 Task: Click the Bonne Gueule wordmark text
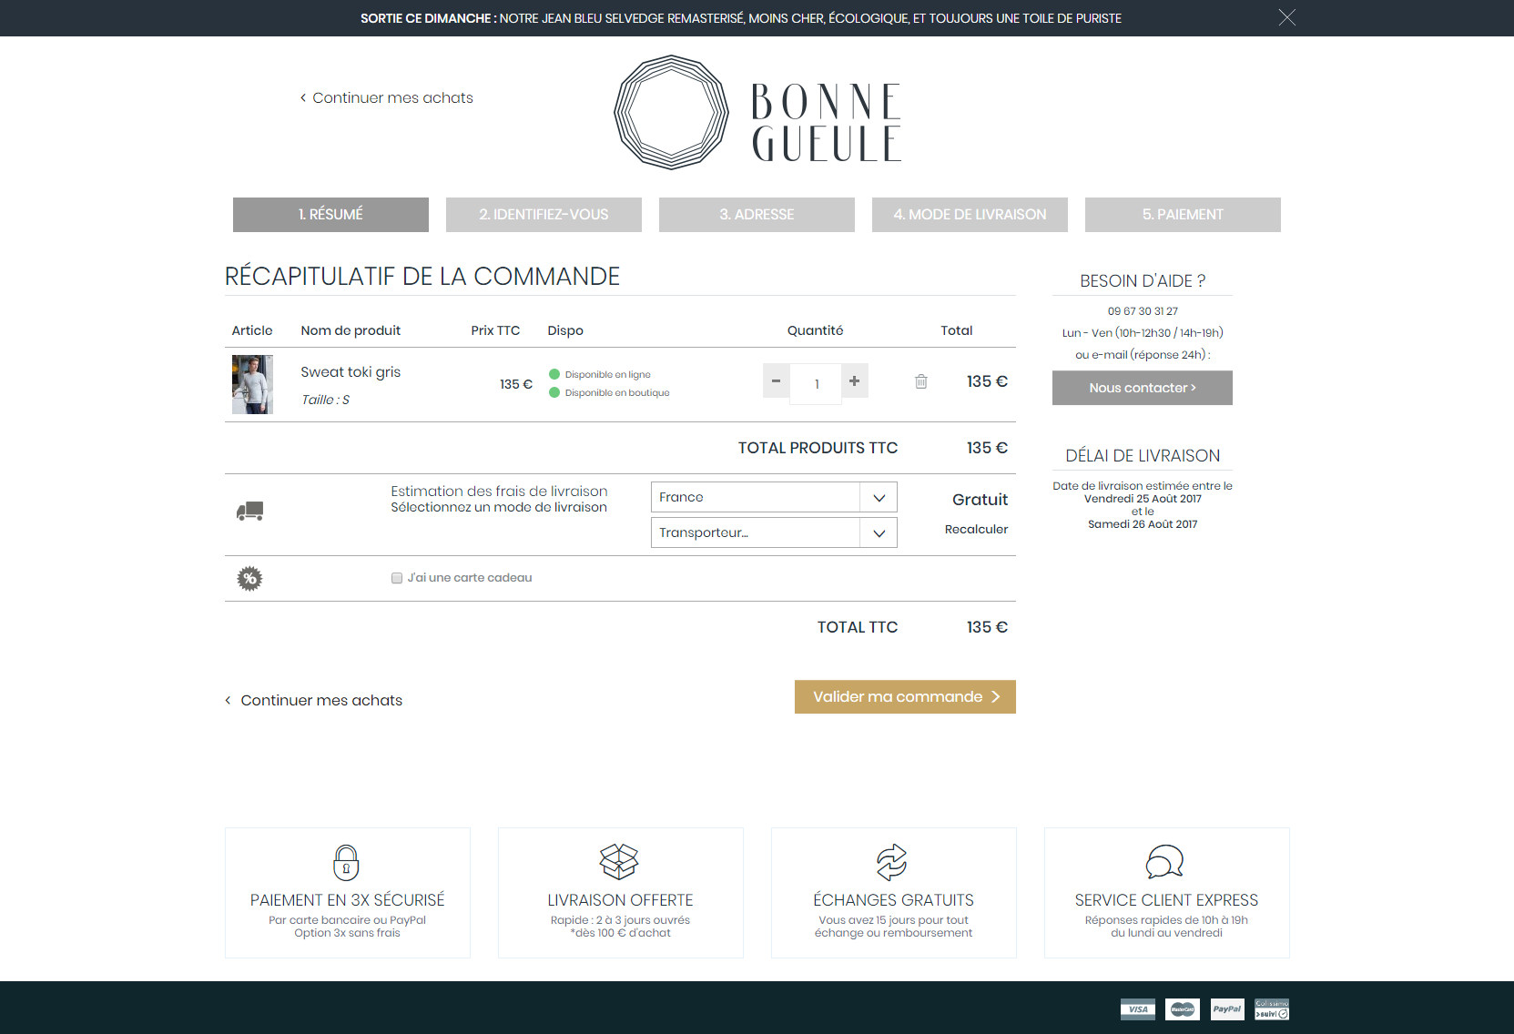click(x=827, y=123)
